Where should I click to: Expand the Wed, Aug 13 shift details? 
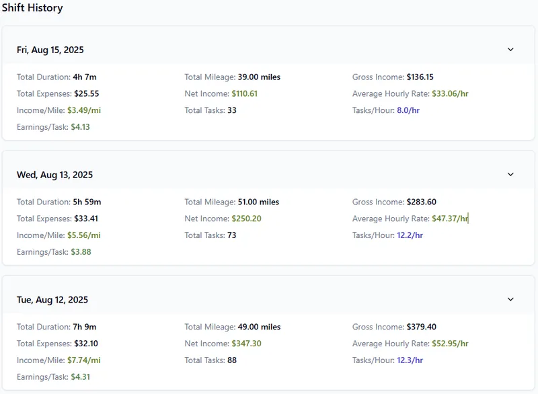point(511,174)
